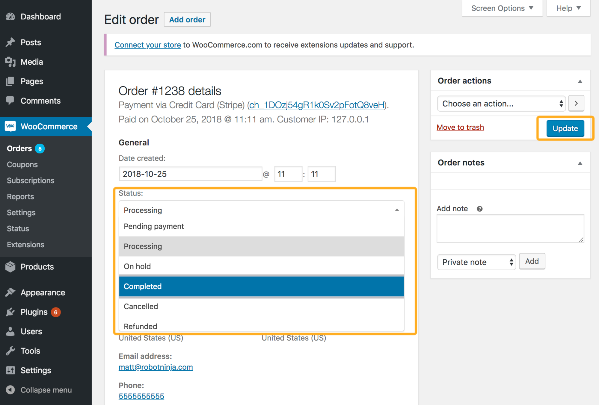Select Completed from the status dropdown

[x=262, y=286]
